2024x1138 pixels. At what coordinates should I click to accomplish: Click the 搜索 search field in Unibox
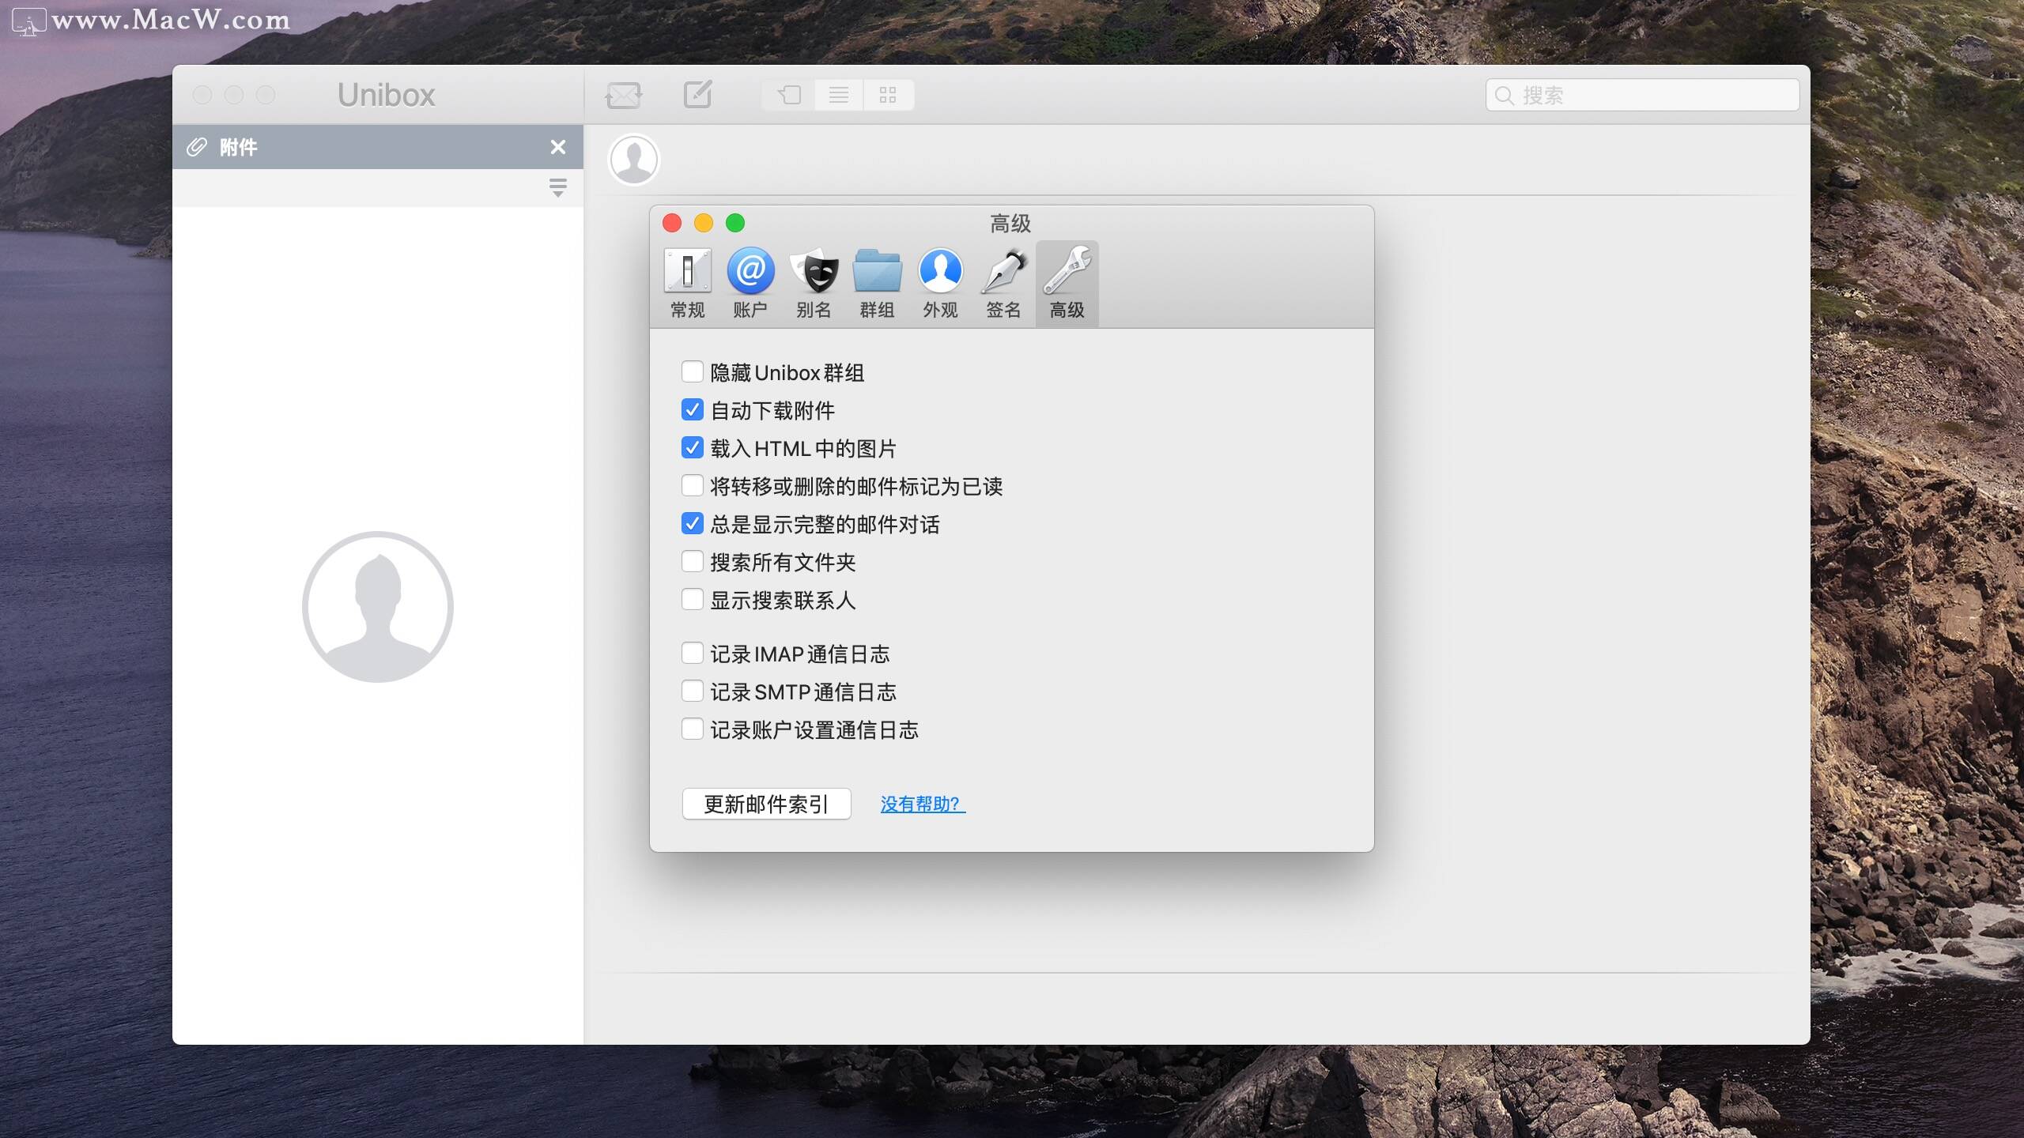[x=1642, y=96]
